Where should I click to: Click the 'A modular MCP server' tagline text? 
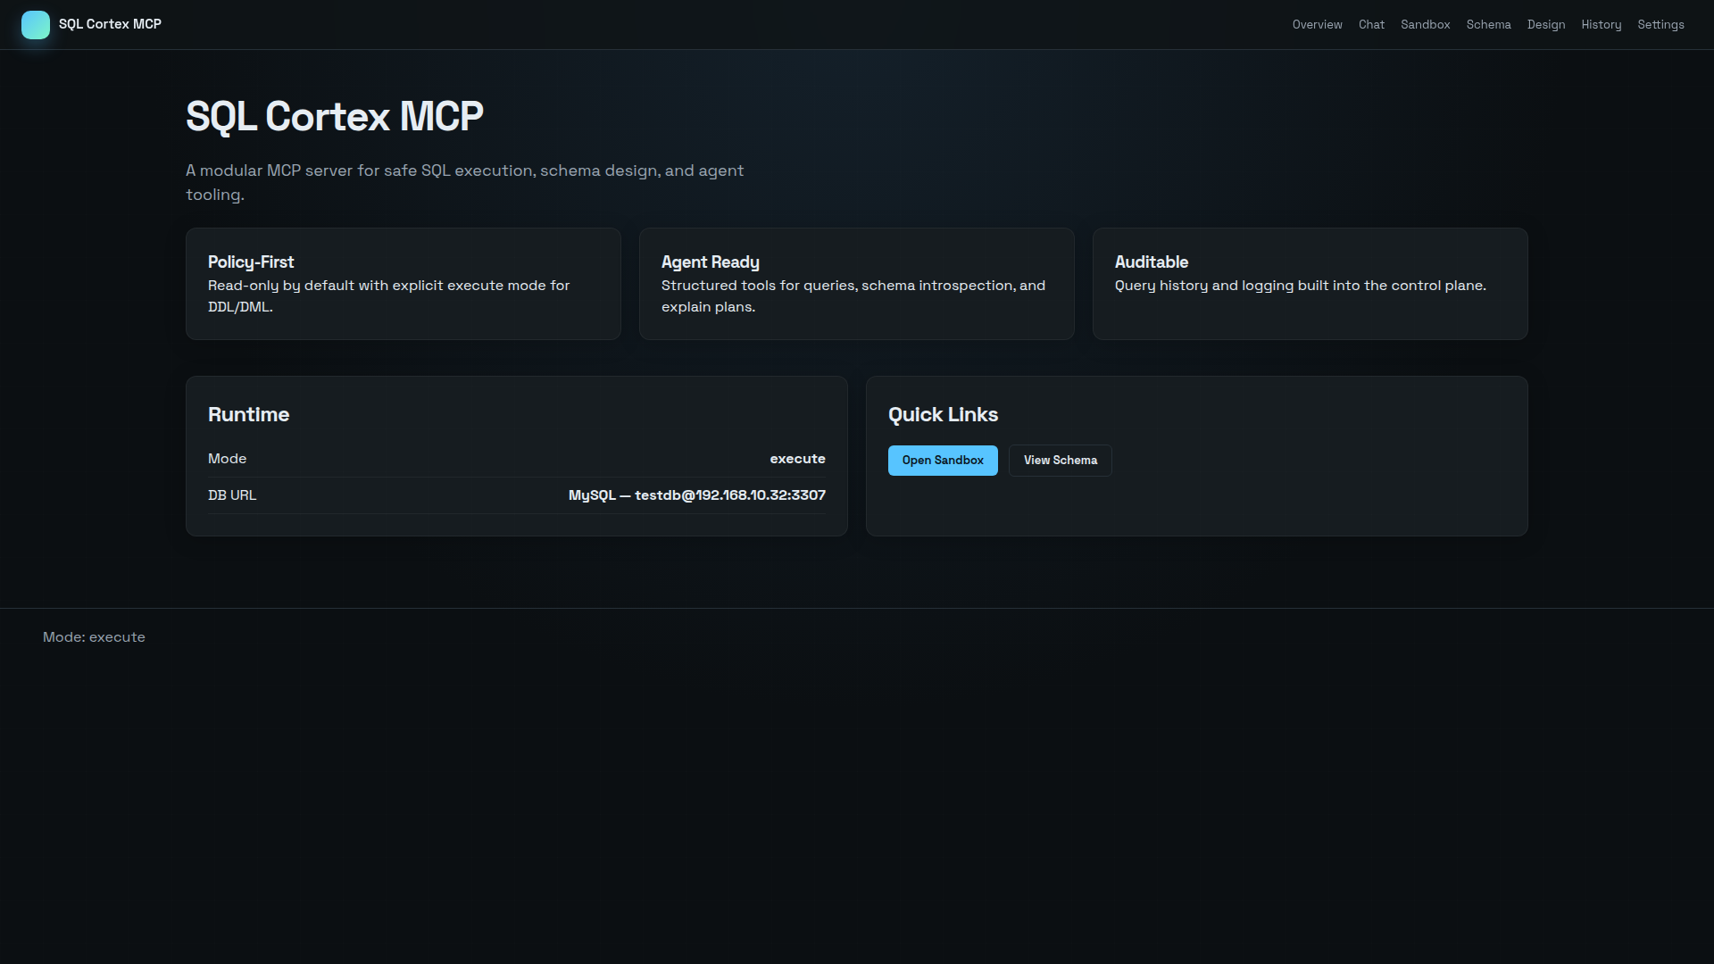tap(465, 182)
